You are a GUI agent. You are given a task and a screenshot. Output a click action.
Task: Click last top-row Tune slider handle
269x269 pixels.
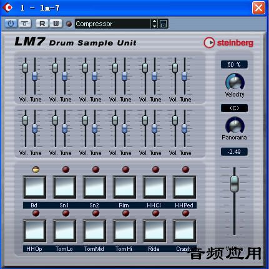click(185, 76)
